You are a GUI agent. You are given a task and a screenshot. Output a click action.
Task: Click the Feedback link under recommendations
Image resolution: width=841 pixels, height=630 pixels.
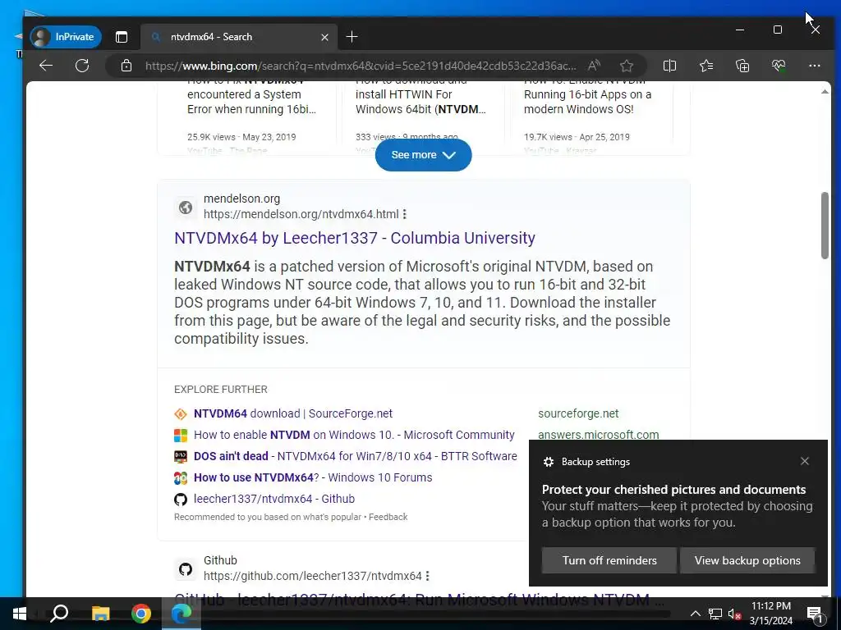(x=388, y=517)
